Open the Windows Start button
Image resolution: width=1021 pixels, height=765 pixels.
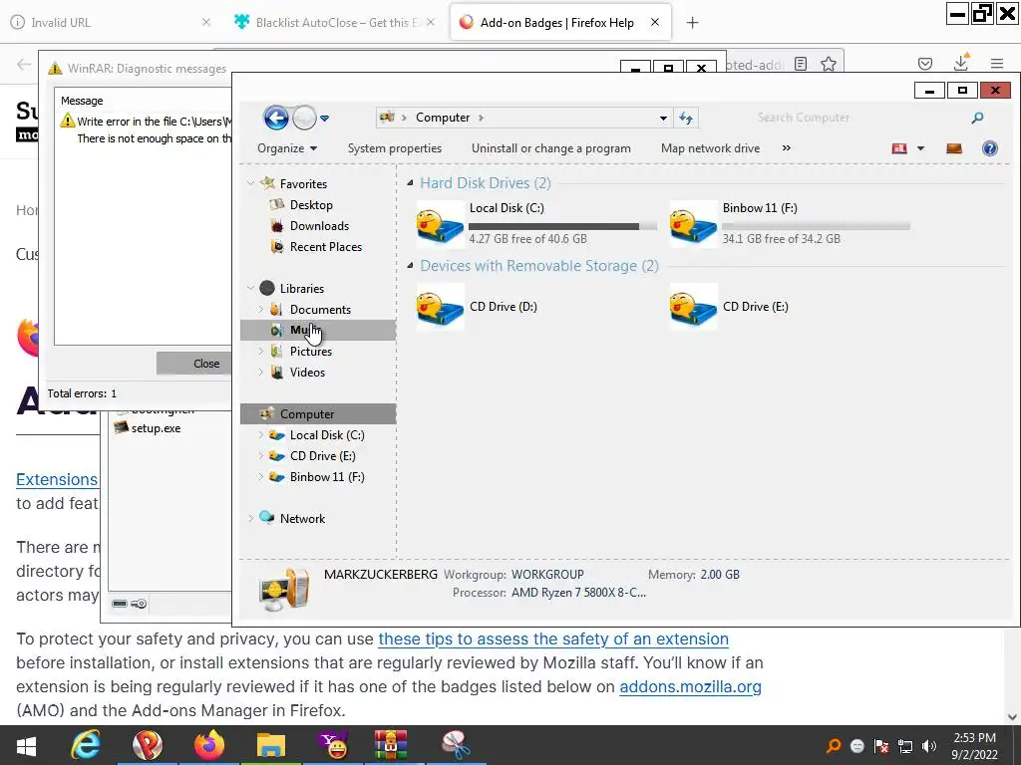pos(26,745)
